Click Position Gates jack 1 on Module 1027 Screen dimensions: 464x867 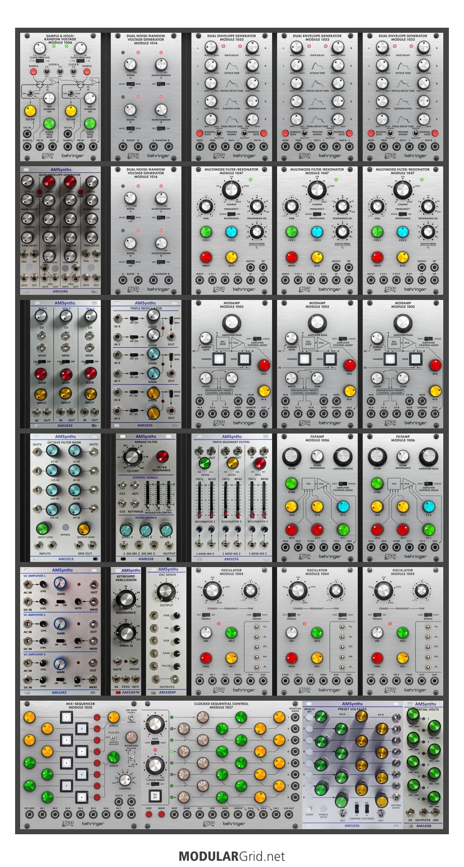(x=295, y=717)
